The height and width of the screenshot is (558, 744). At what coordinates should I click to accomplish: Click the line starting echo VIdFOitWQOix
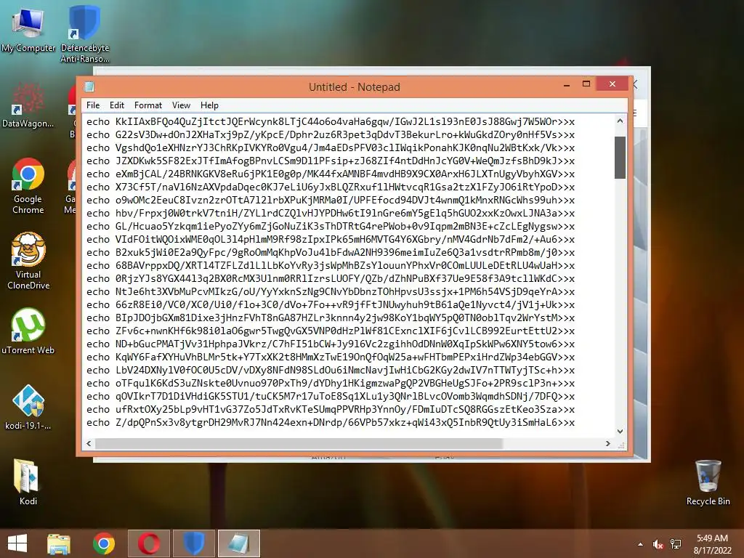[331, 239]
